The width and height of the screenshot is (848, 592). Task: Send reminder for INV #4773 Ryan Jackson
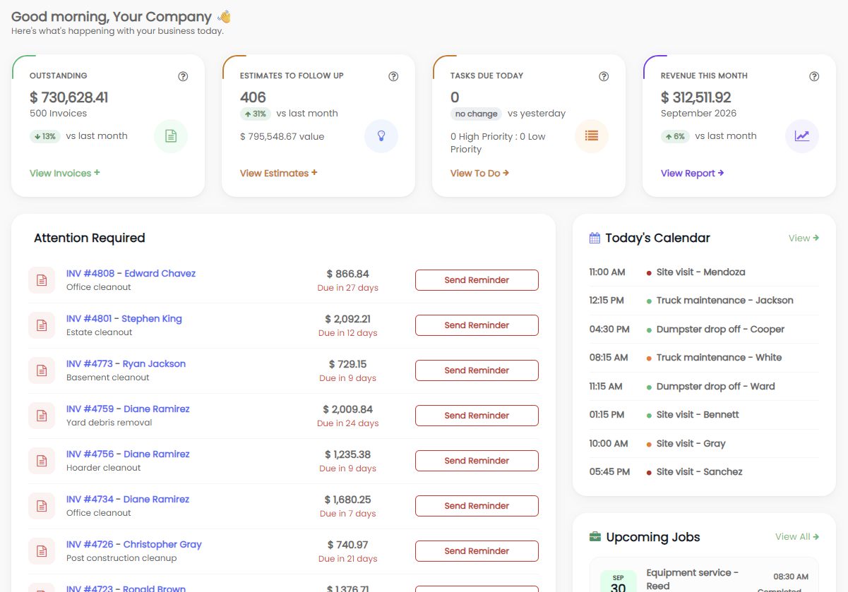[x=477, y=370]
